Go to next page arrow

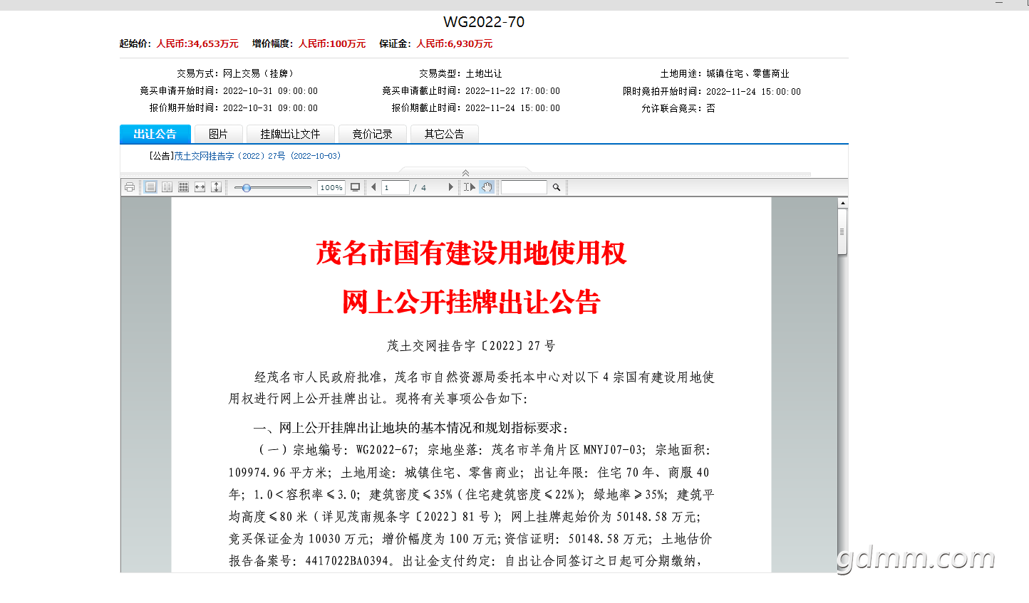(450, 187)
